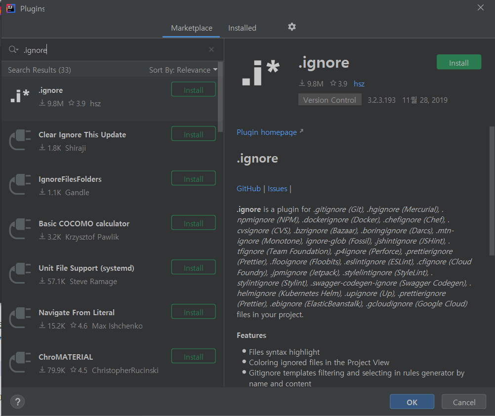Screen dimensions: 495x416
Task: Click the Search Results (33) header
Action: point(40,70)
